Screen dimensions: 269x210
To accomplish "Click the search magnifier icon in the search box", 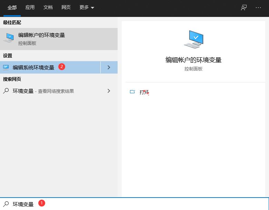I will pyautogui.click(x=6, y=204).
